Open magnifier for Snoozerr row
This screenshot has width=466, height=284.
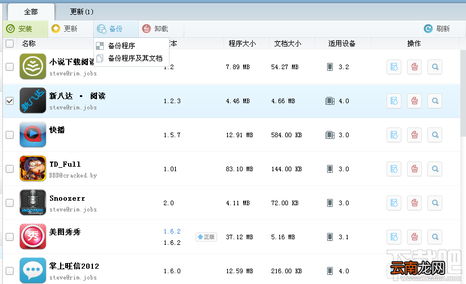(x=435, y=203)
